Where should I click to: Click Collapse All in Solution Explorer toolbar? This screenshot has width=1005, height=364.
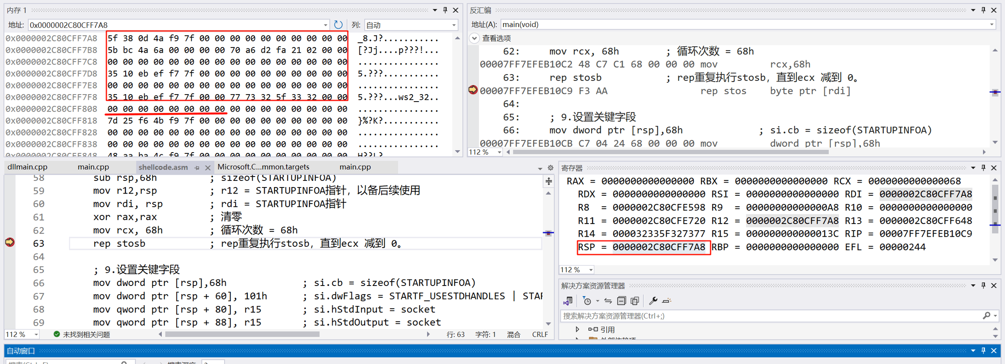621,301
